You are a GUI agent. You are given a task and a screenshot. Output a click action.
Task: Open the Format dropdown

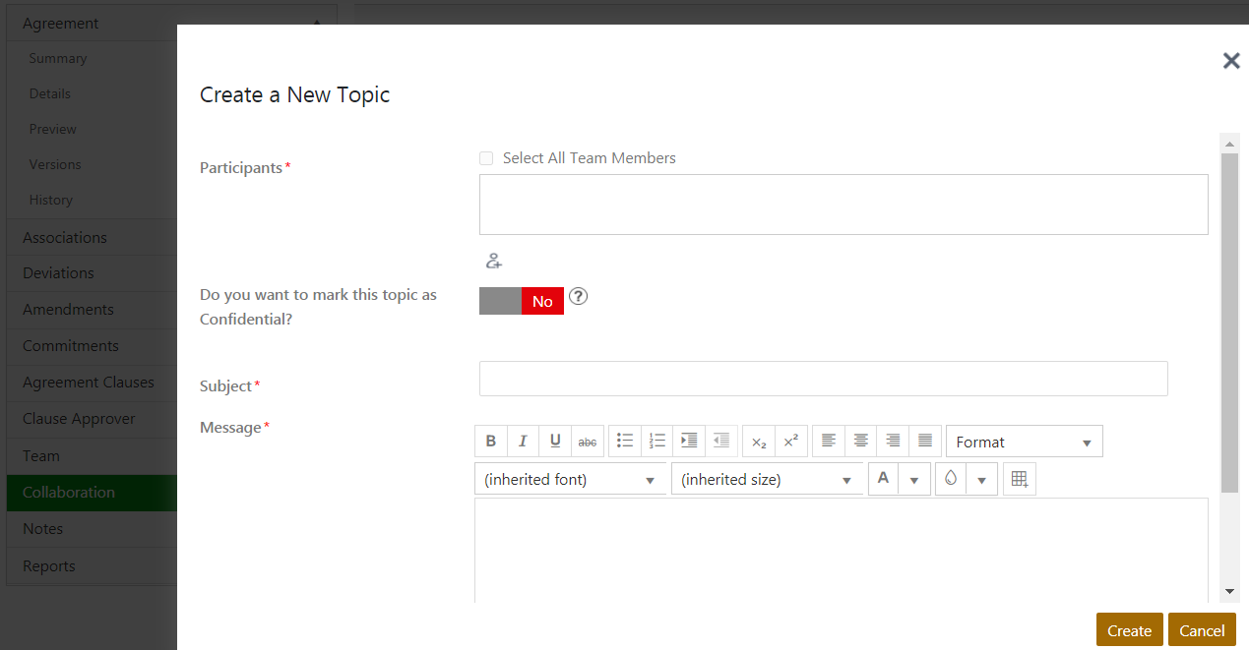1024,442
